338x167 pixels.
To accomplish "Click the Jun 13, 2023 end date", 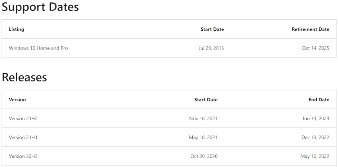I will (316, 118).
